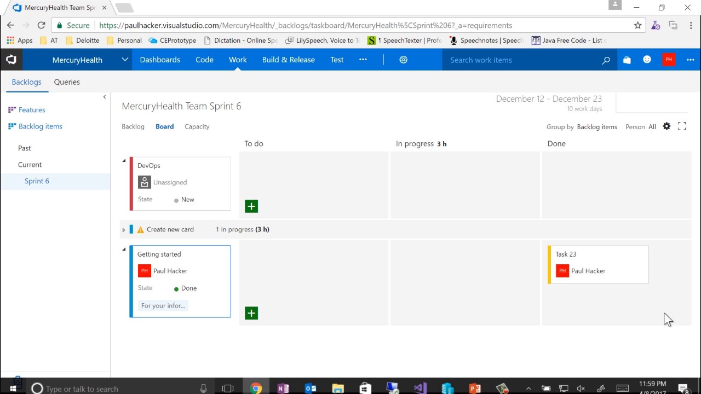The height and width of the screenshot is (394, 701).
Task: Switch to the Queries tab
Action: [67, 82]
